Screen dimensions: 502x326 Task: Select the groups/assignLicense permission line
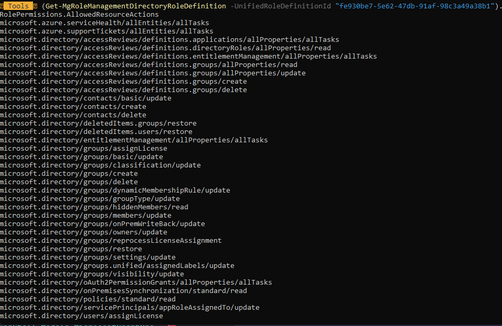pyautogui.click(x=84, y=148)
